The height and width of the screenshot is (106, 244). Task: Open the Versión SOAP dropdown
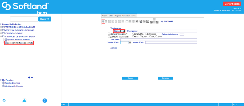pyautogui.click(x=130, y=42)
